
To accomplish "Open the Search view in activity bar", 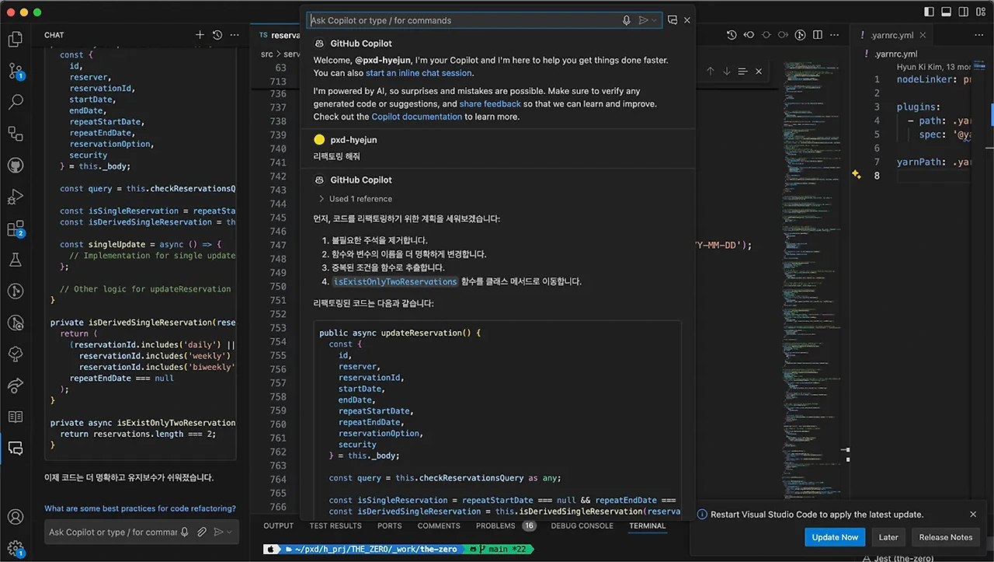I will (x=16, y=102).
